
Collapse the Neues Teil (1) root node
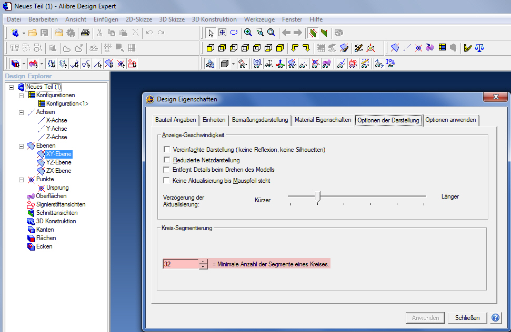[x=12, y=87]
